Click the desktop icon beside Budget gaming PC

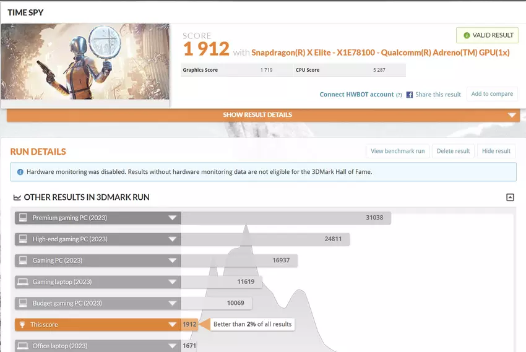(x=23, y=303)
